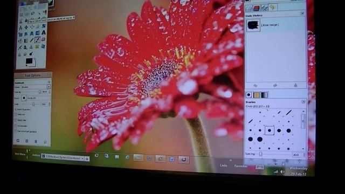Open the Undo History panel menu button

[302, 13]
